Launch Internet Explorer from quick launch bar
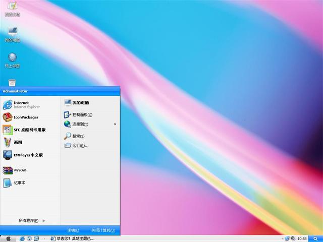The image size is (323, 242). [22, 238]
